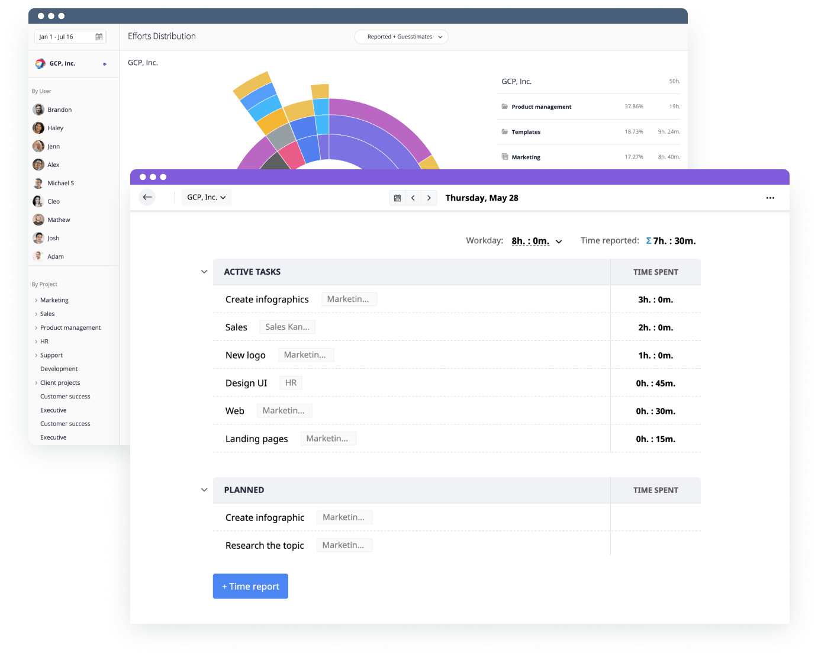Open the calendar date picker in day view
This screenshot has height=657, width=818.
[x=397, y=198]
